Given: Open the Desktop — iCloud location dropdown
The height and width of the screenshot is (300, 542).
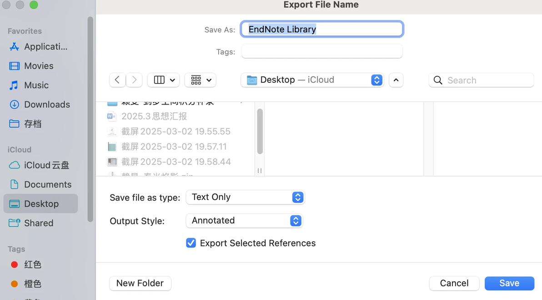Looking at the screenshot, I should click(312, 80).
